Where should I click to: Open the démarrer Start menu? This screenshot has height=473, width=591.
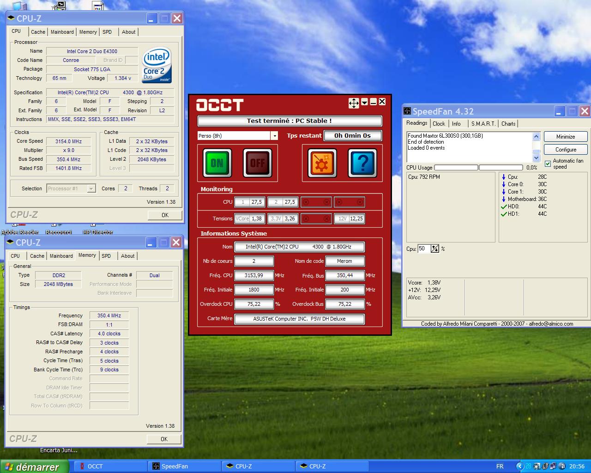35,467
